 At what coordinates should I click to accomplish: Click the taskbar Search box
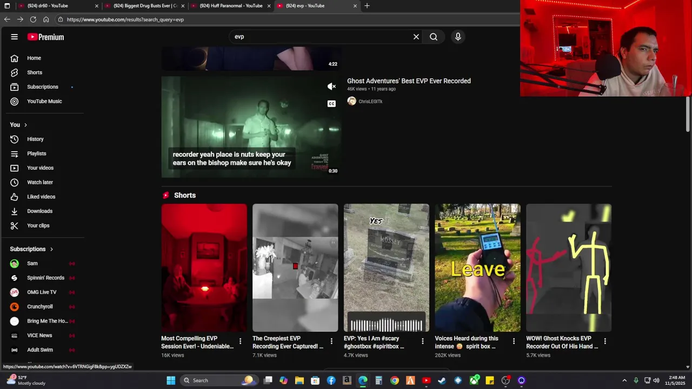click(x=218, y=380)
